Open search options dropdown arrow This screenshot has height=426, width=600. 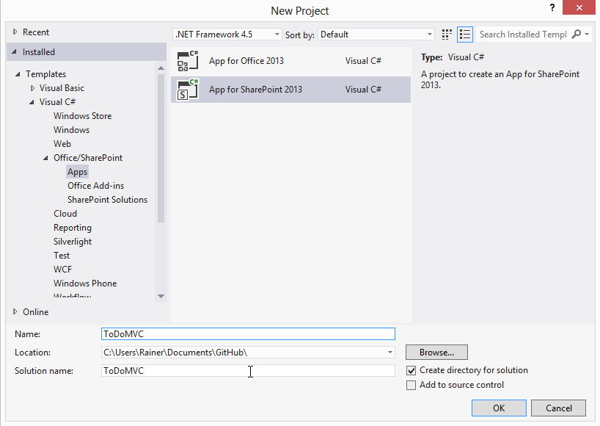click(587, 35)
